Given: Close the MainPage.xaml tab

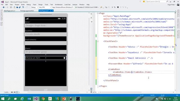Looking at the screenshot, I should click(53, 11).
